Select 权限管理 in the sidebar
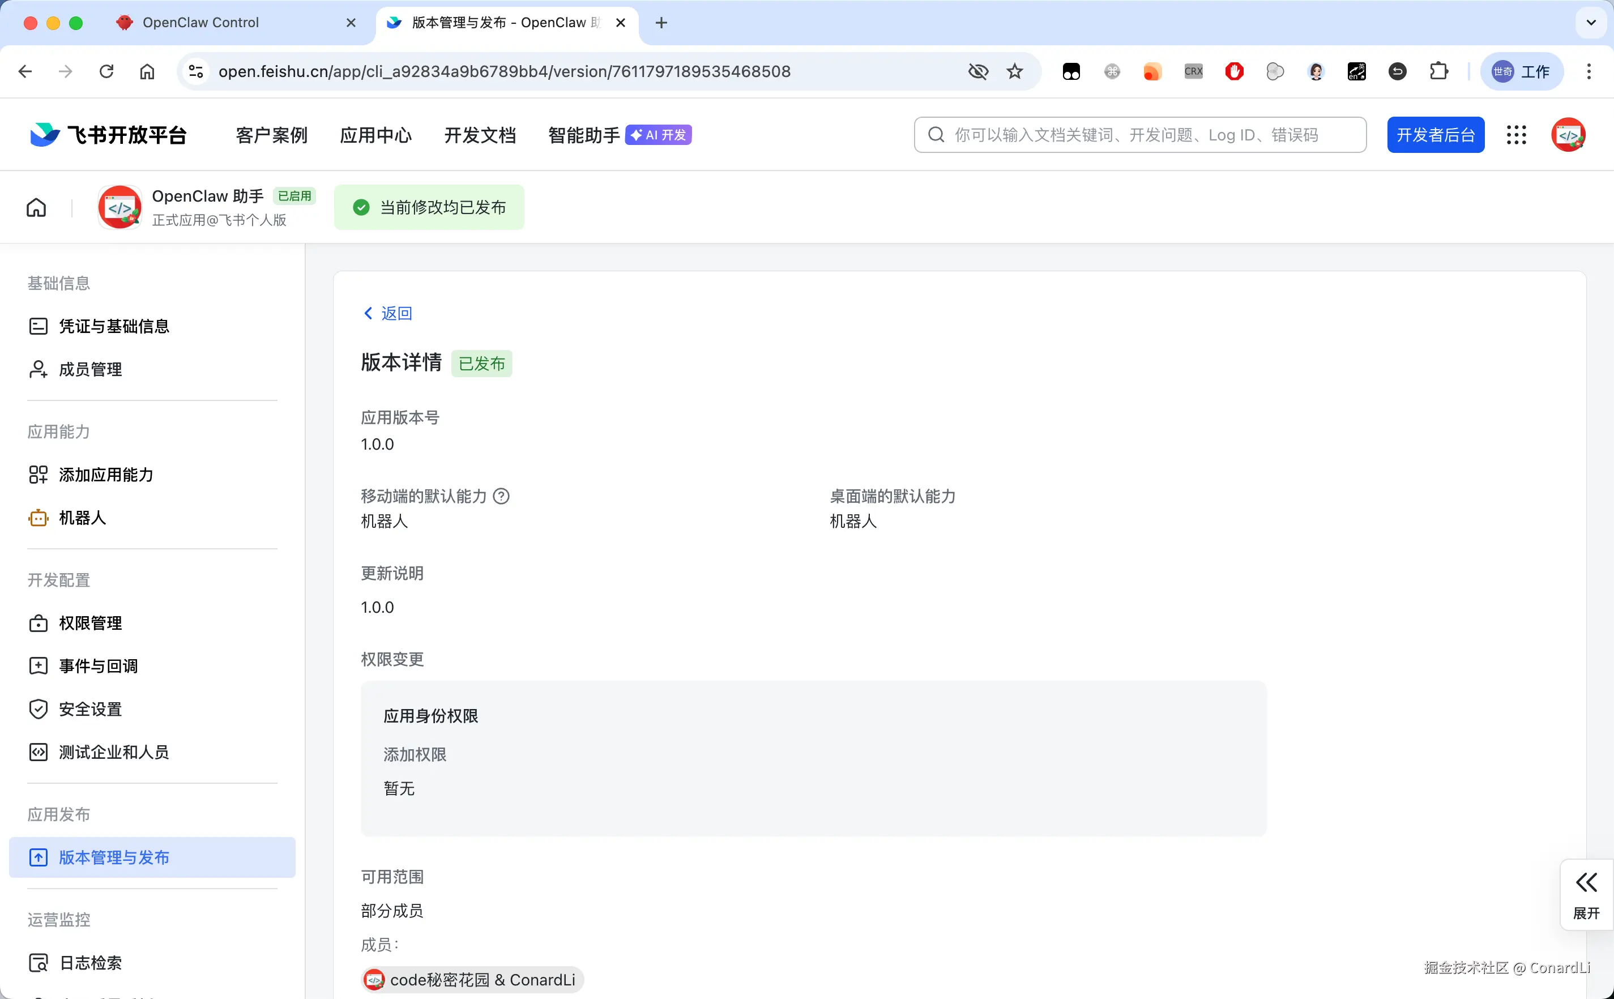This screenshot has width=1614, height=999. point(90,622)
